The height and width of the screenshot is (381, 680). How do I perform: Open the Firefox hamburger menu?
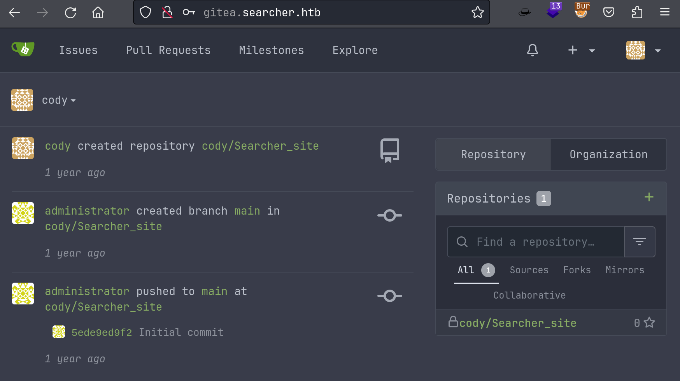665,12
